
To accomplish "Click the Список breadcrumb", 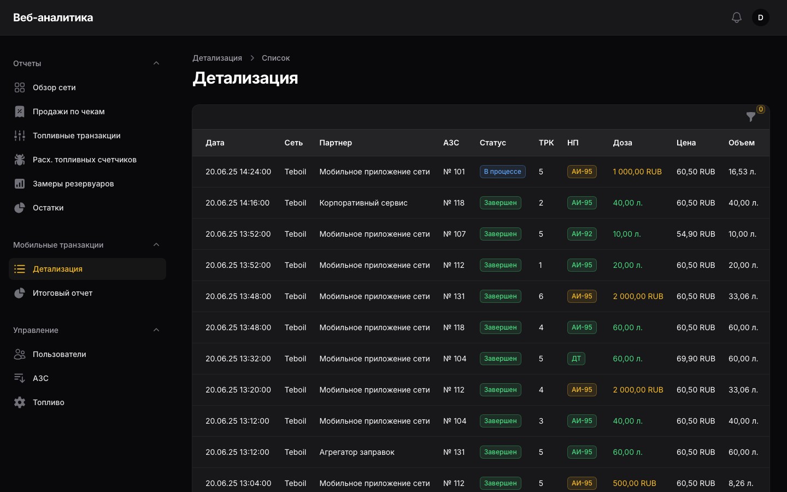I will point(275,58).
